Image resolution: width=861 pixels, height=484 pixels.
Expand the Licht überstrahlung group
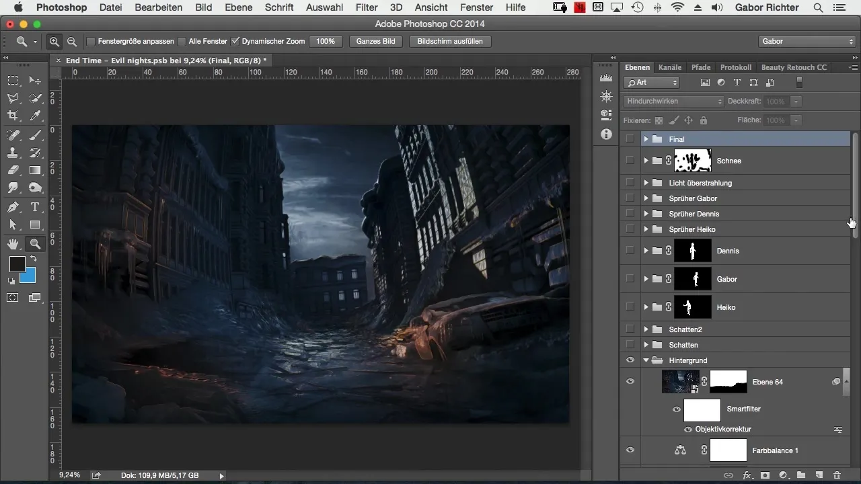click(646, 183)
